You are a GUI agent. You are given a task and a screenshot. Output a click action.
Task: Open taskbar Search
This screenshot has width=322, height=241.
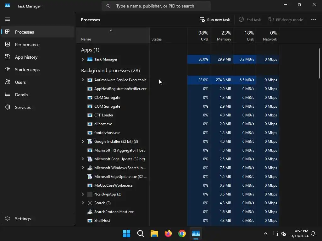coord(141,233)
